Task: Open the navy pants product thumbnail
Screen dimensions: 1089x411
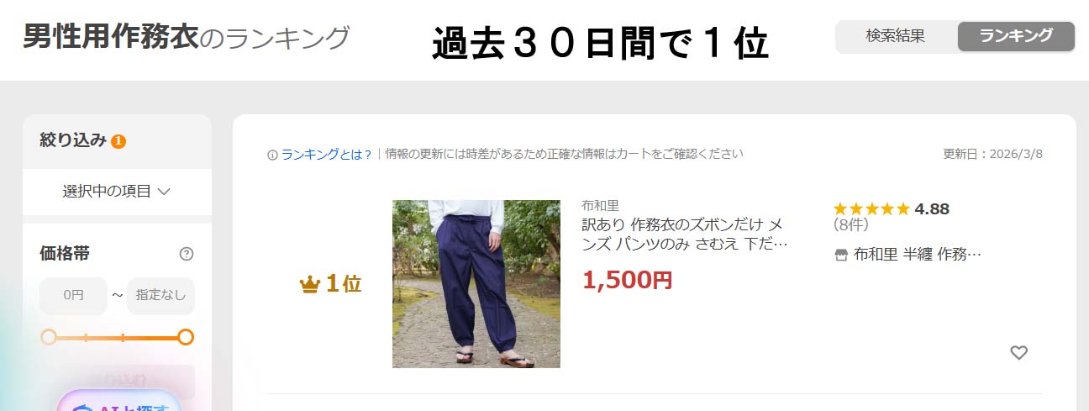Action: pos(476,284)
